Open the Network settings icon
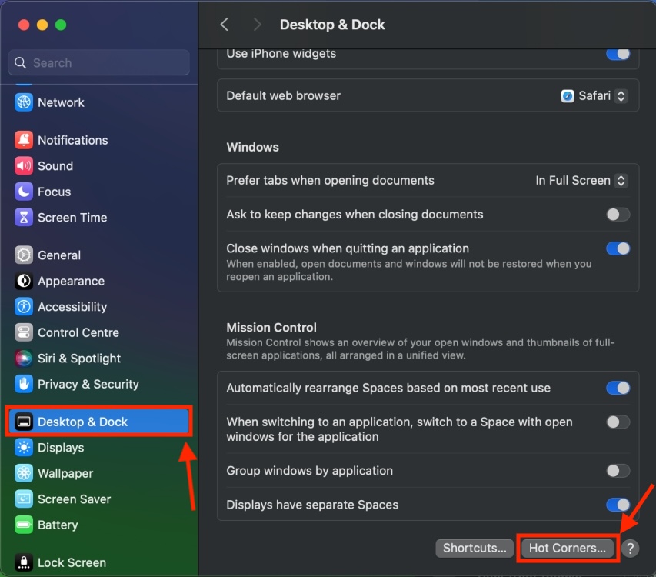Screen dimensions: 656x577 (x=23, y=102)
